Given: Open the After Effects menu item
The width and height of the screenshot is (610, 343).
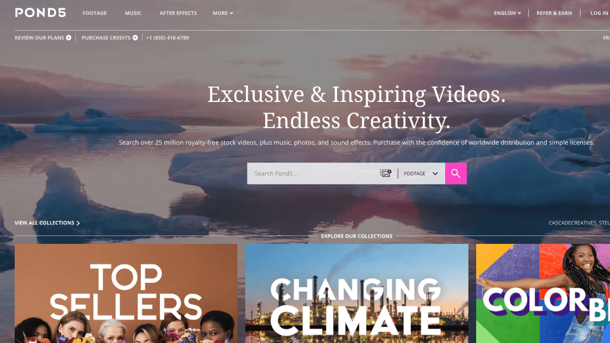Looking at the screenshot, I should click(x=178, y=13).
